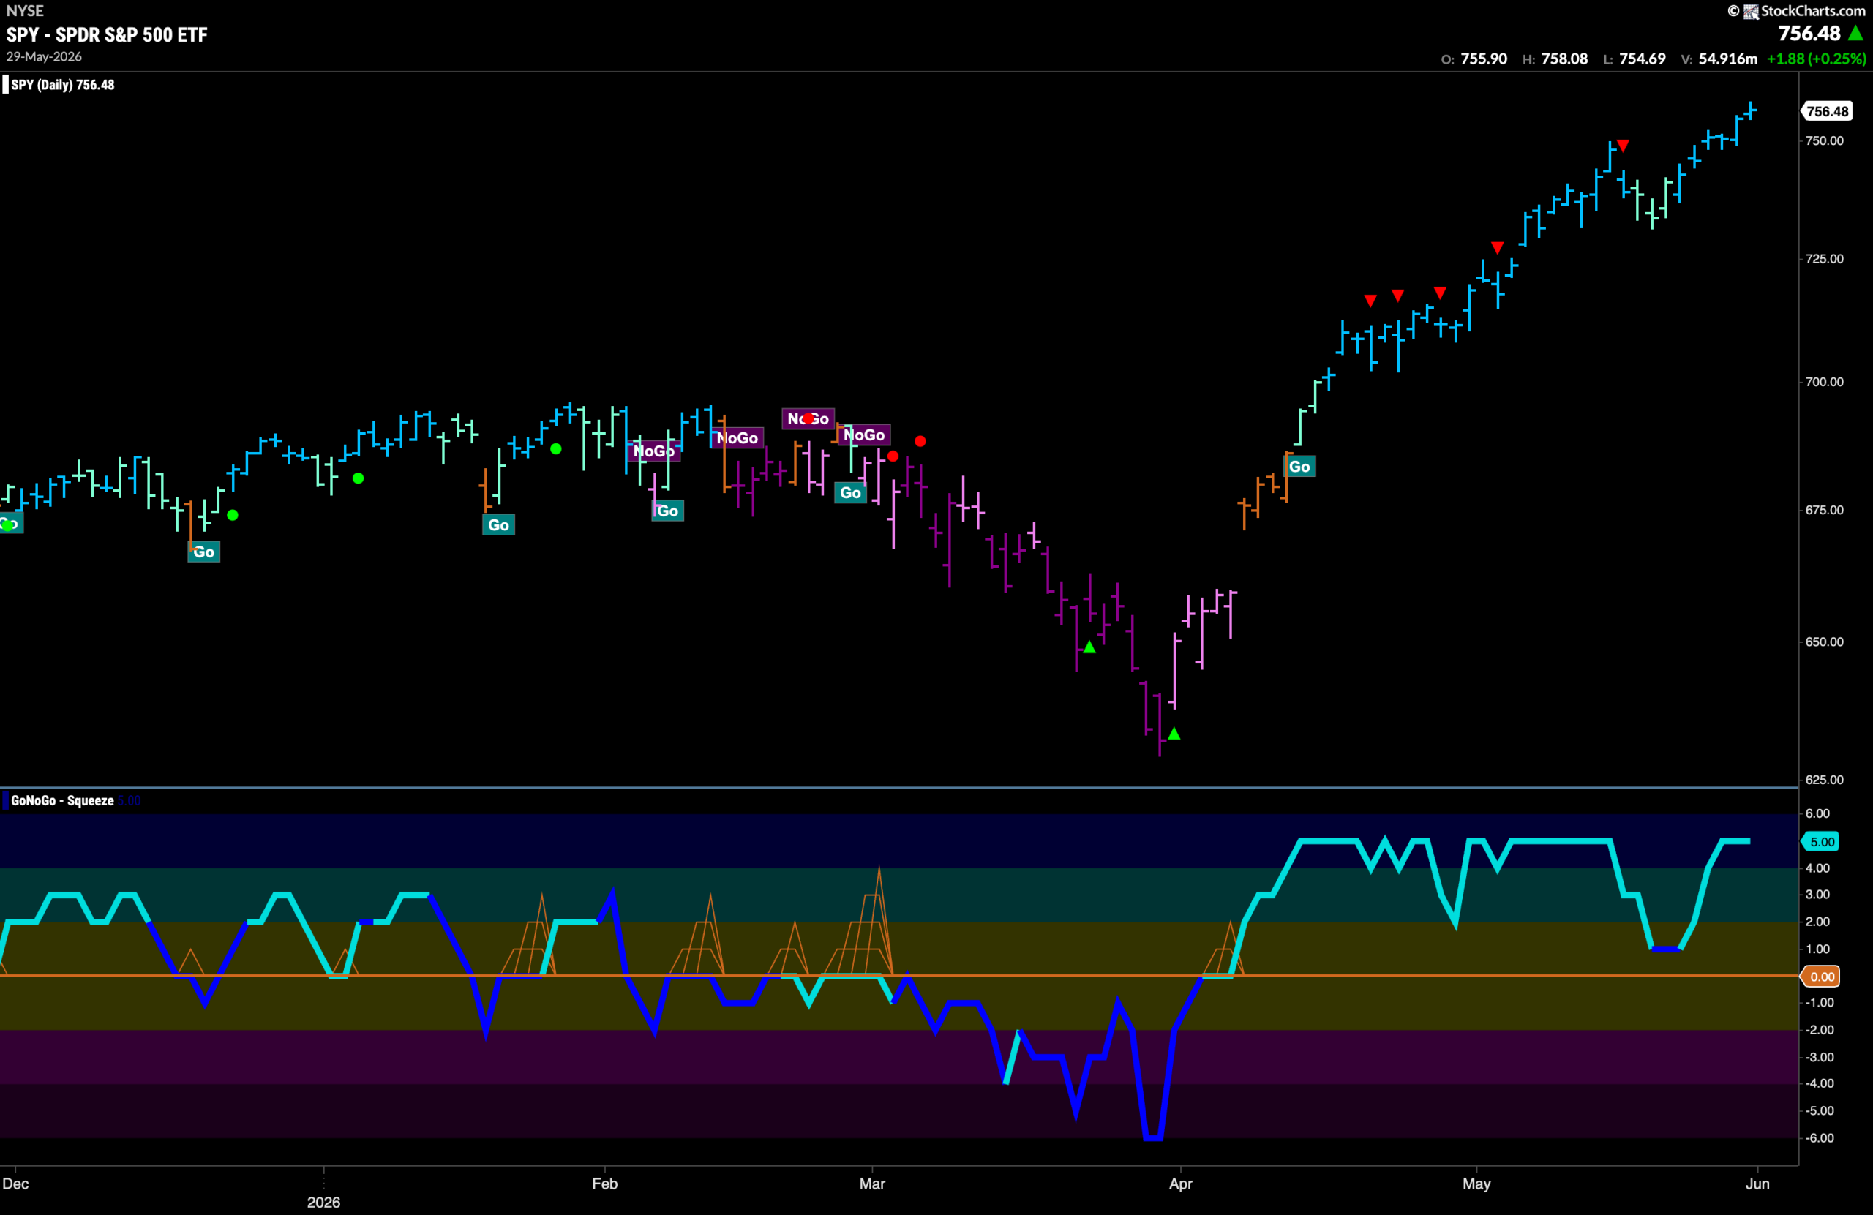
Task: Click the green dot in early January
Action: pyautogui.click(x=358, y=478)
